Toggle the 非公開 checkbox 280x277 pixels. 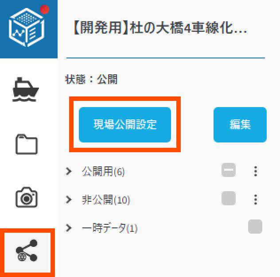[x=229, y=198]
